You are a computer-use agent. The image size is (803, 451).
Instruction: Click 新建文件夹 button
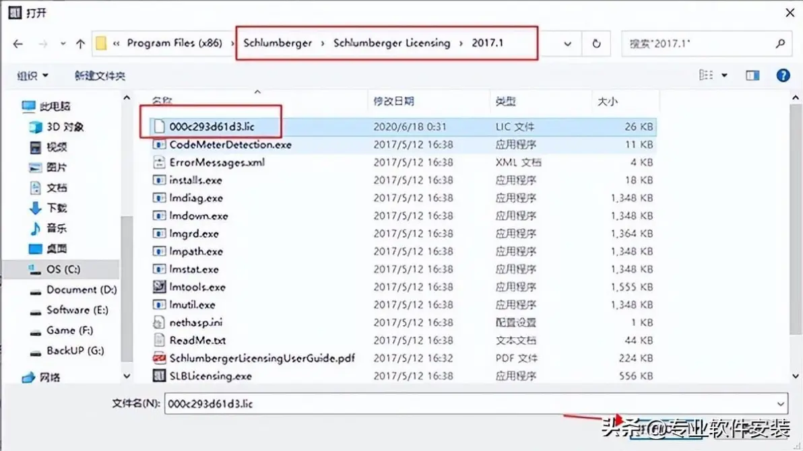pyautogui.click(x=100, y=76)
